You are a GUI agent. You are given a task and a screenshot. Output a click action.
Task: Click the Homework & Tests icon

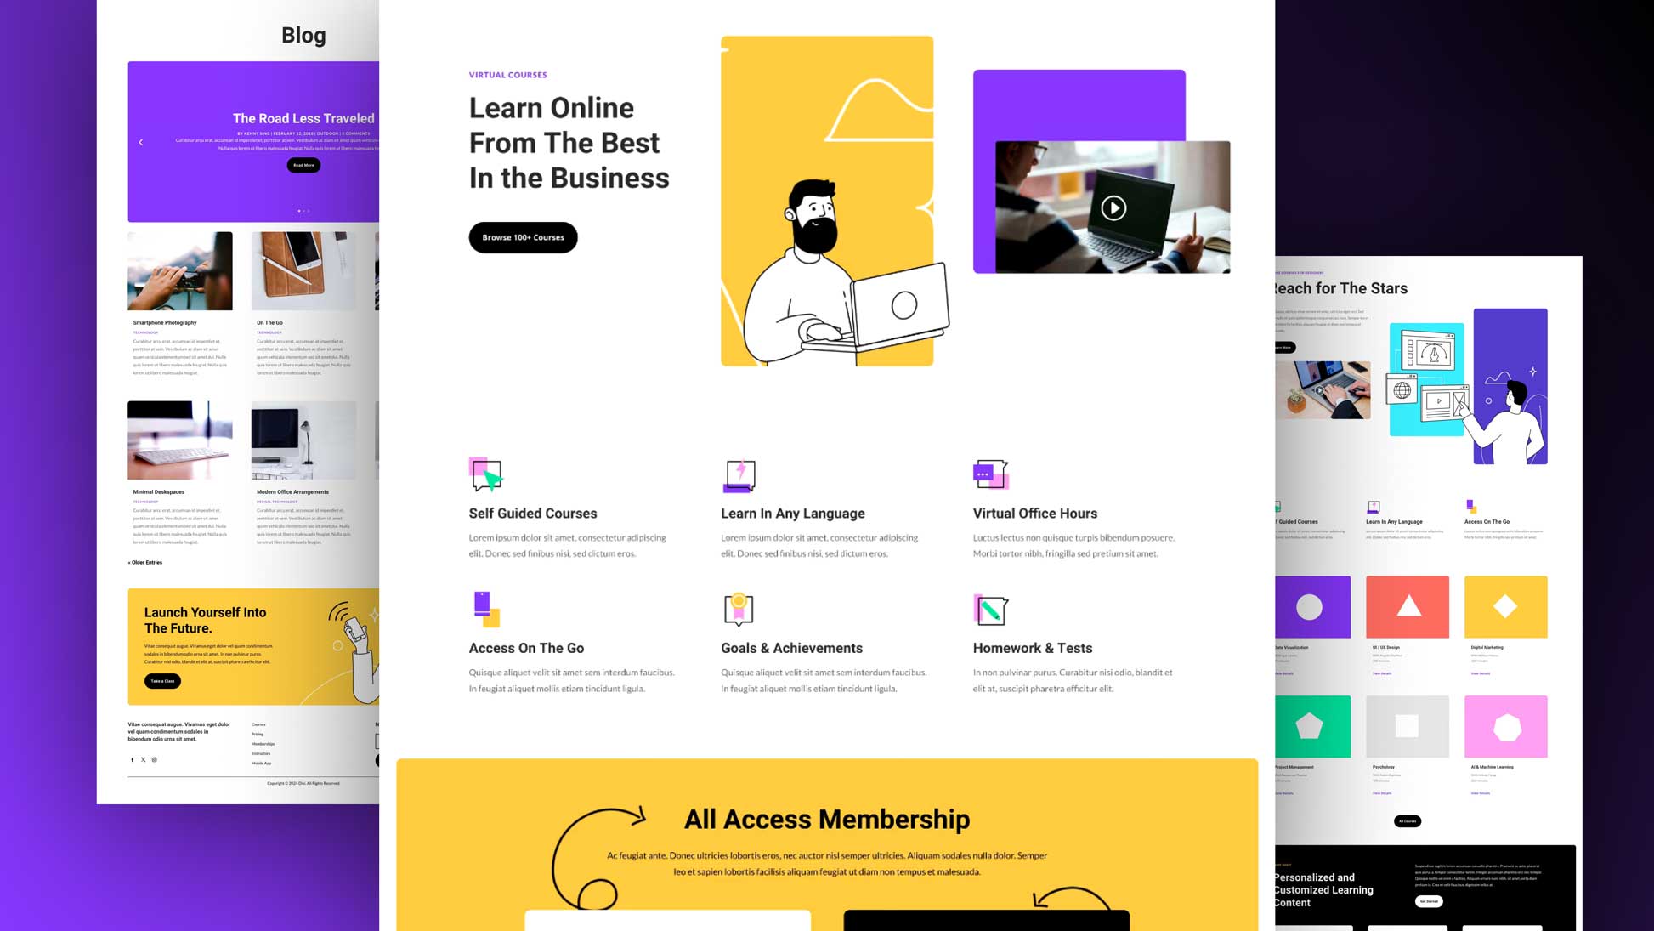988,610
